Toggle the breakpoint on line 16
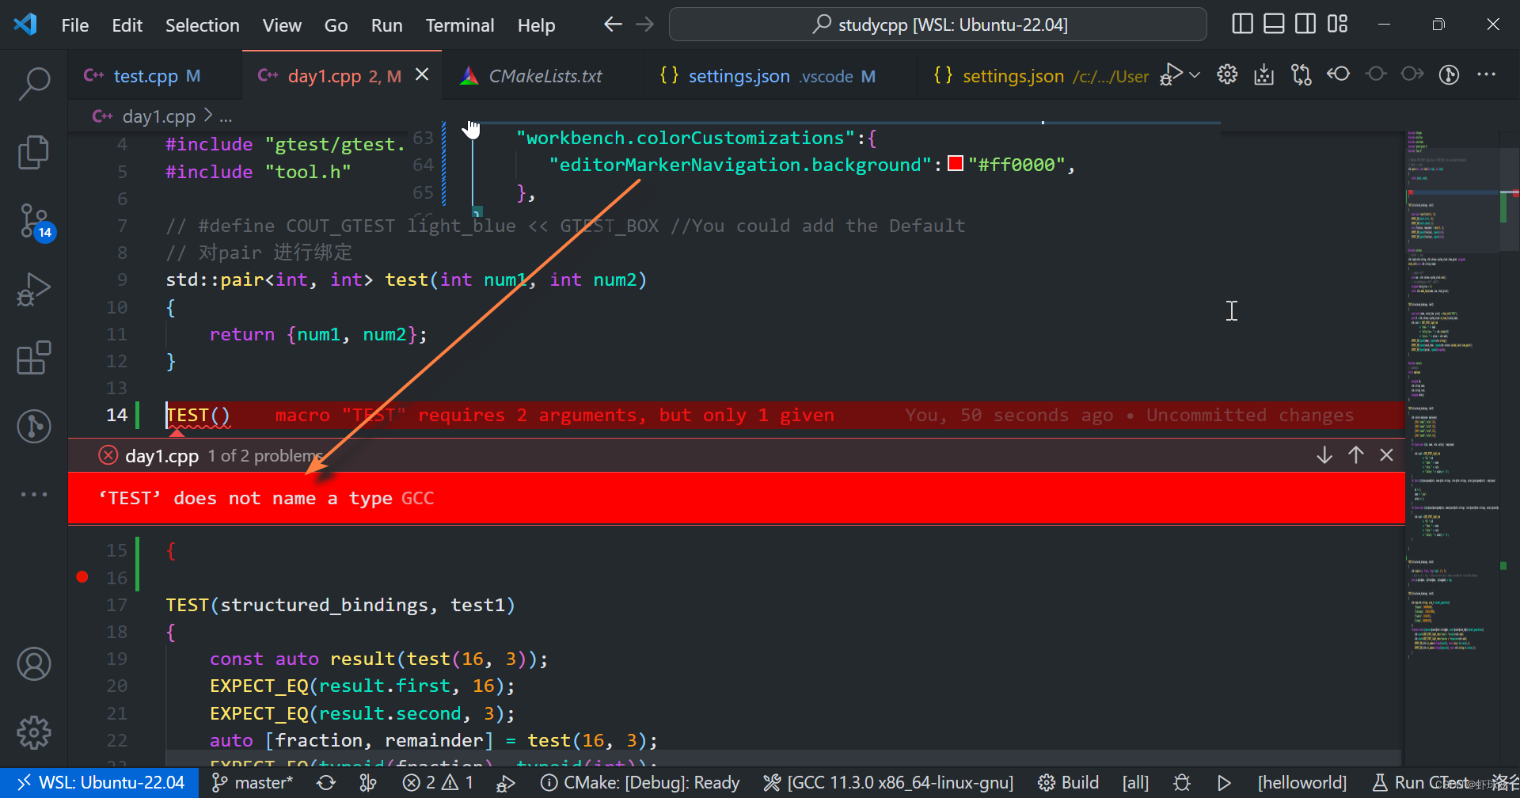The width and height of the screenshot is (1520, 798). tap(82, 577)
